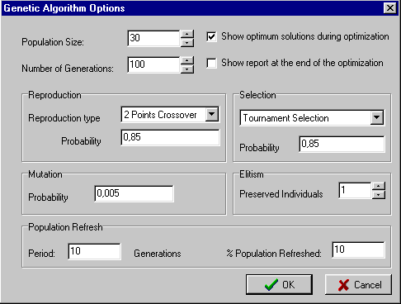Click the Mutation Probability field
This screenshot has height=304, width=401.
pyautogui.click(x=134, y=193)
